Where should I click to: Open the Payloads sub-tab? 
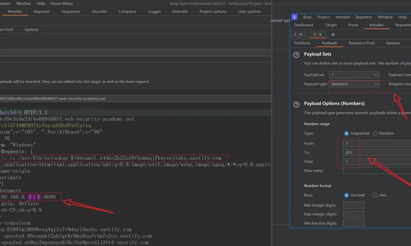(x=329, y=43)
